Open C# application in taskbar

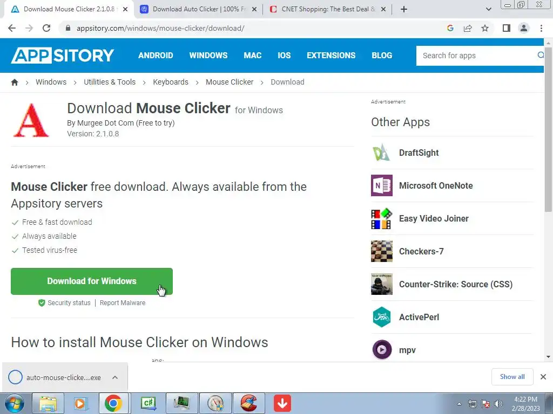click(148, 403)
